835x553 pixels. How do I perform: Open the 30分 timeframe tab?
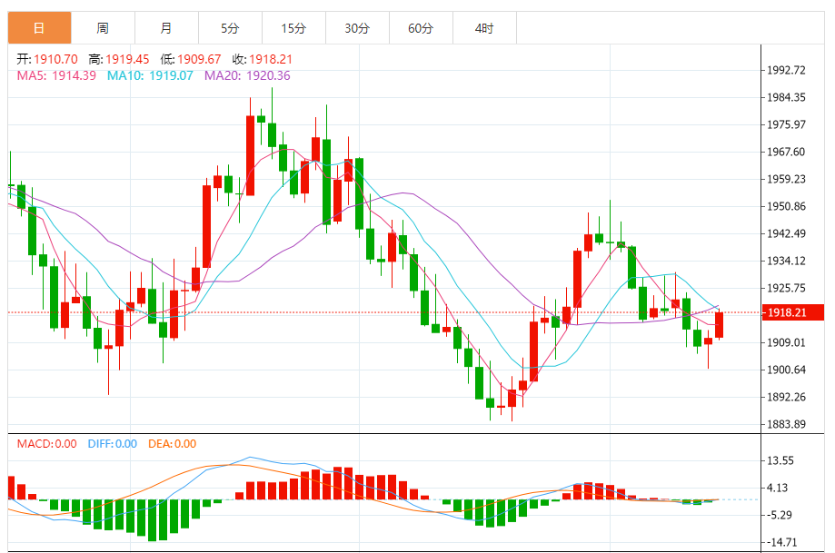(x=357, y=27)
